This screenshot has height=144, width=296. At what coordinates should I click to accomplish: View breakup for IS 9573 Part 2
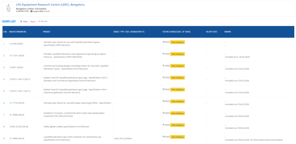coord(177,78)
